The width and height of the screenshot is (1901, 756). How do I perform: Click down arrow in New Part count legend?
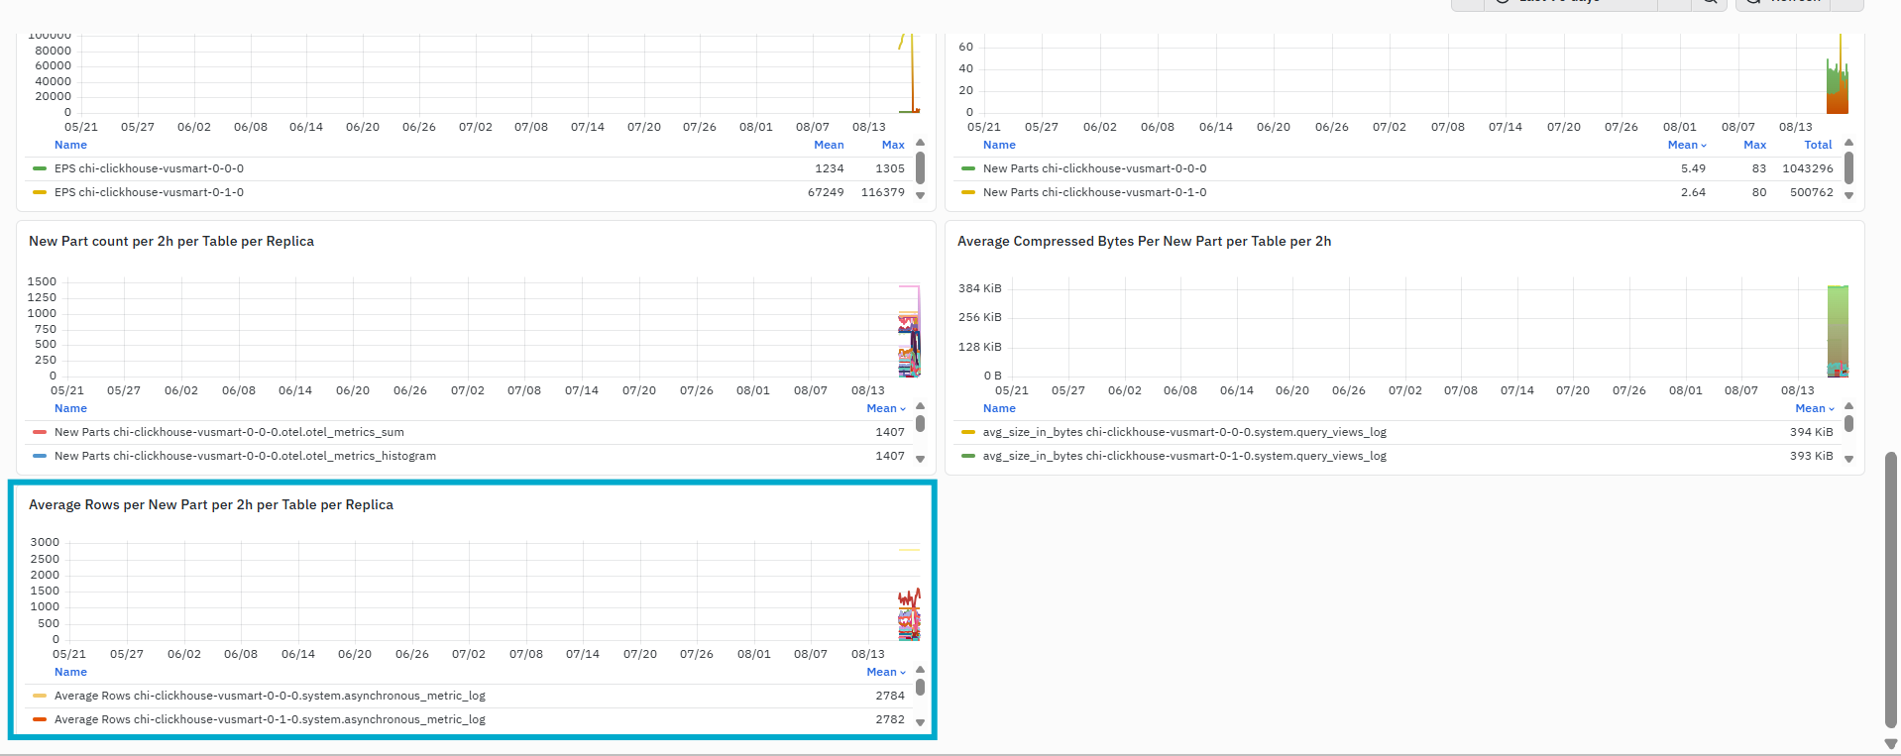(x=920, y=459)
